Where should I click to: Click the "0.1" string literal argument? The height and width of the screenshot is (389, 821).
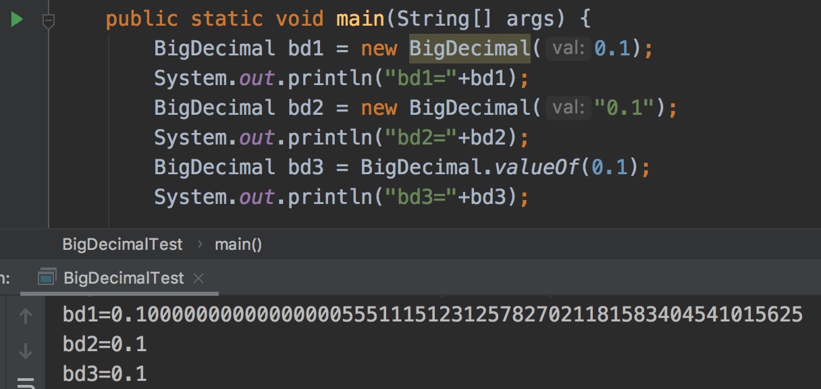pos(625,107)
